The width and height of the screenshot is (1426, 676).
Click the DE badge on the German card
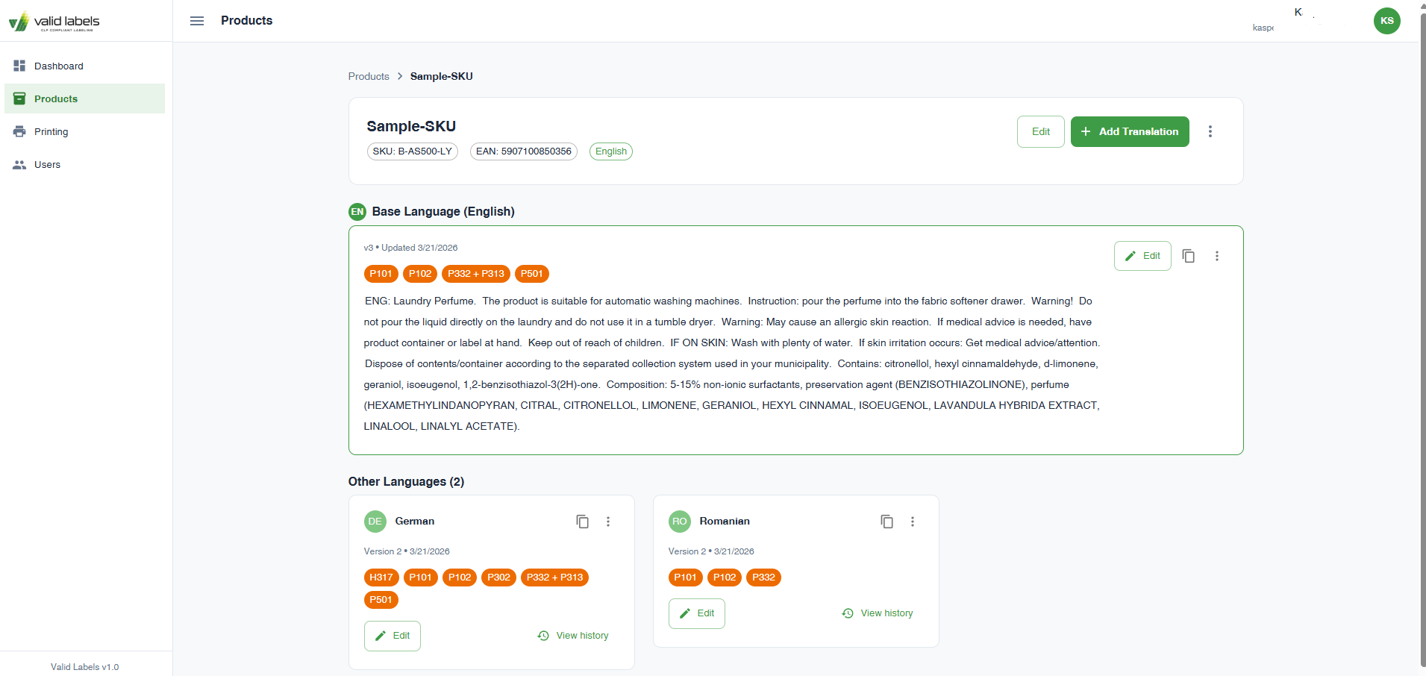pos(375,522)
